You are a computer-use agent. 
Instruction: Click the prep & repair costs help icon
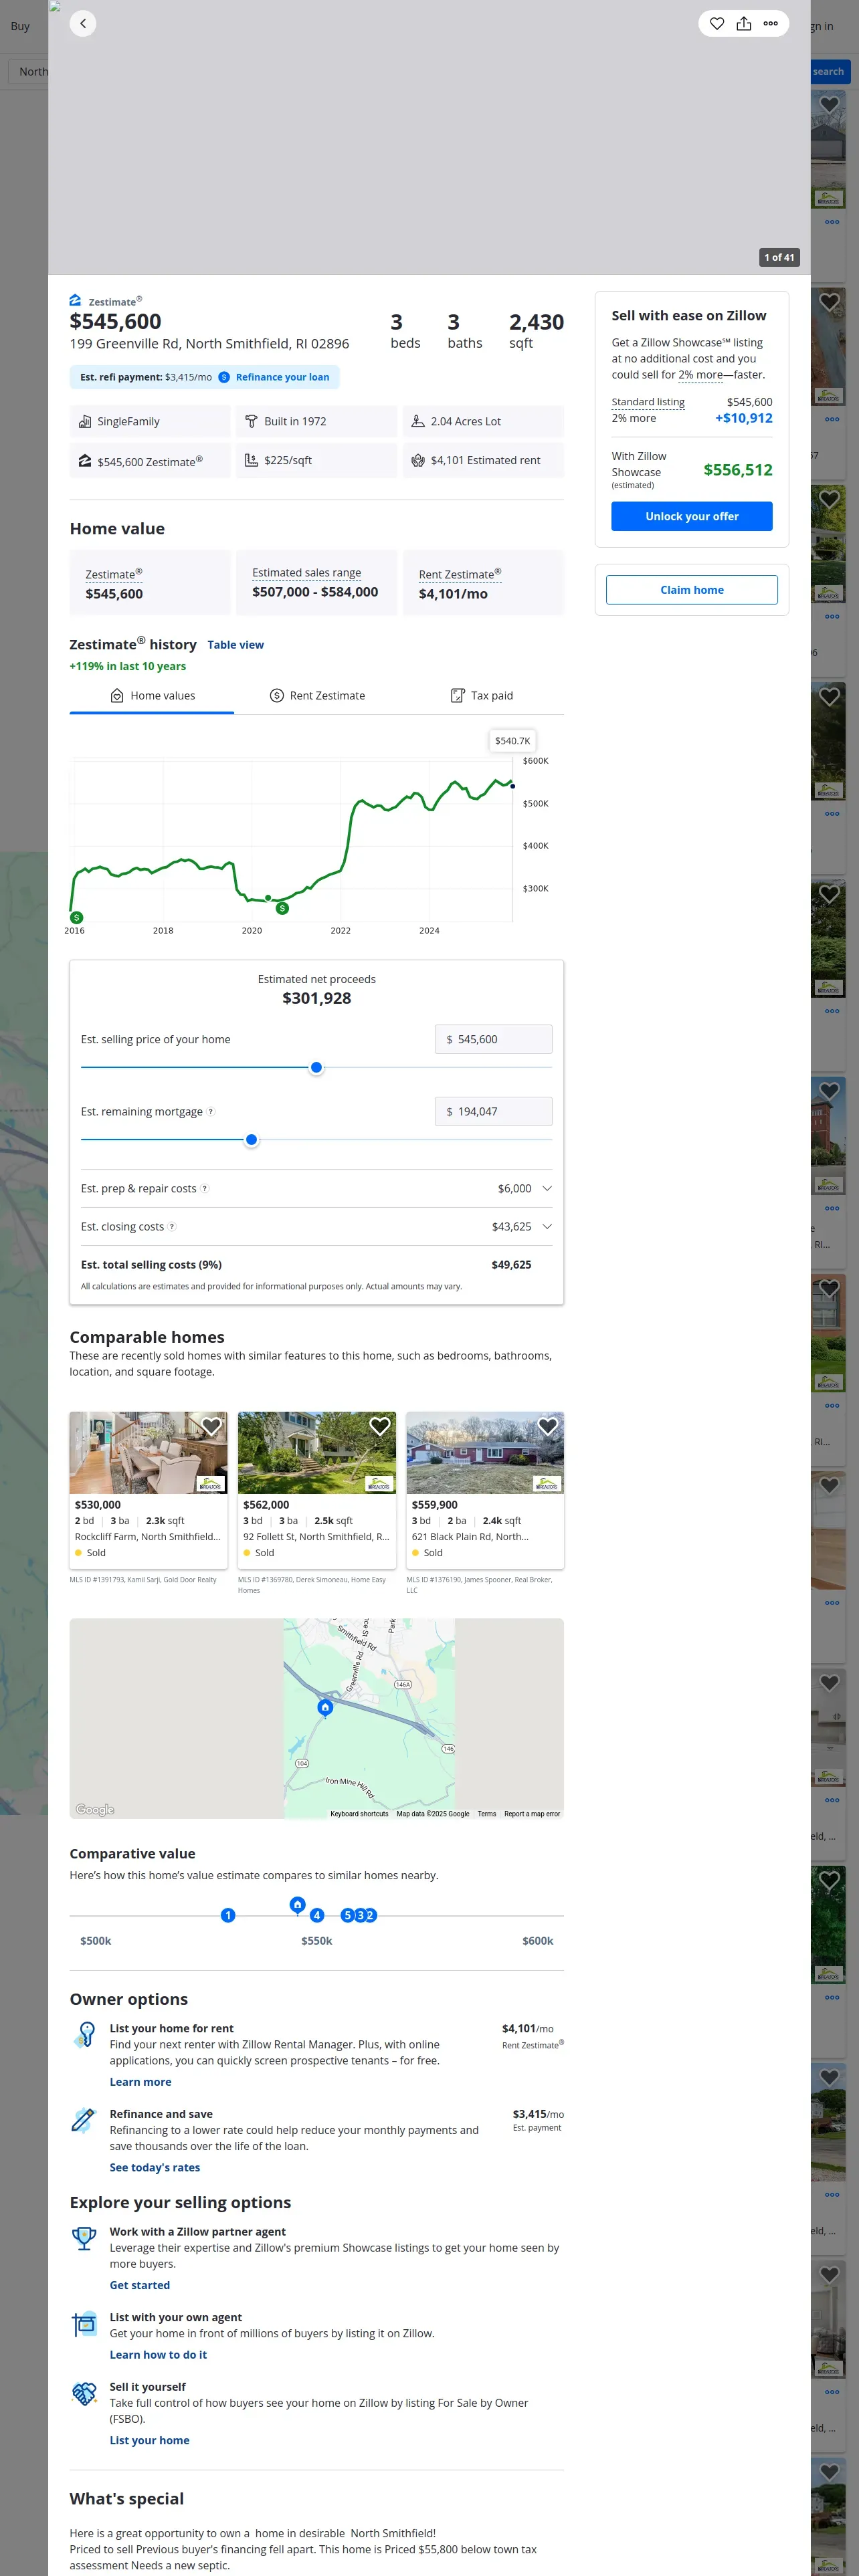coord(205,1188)
